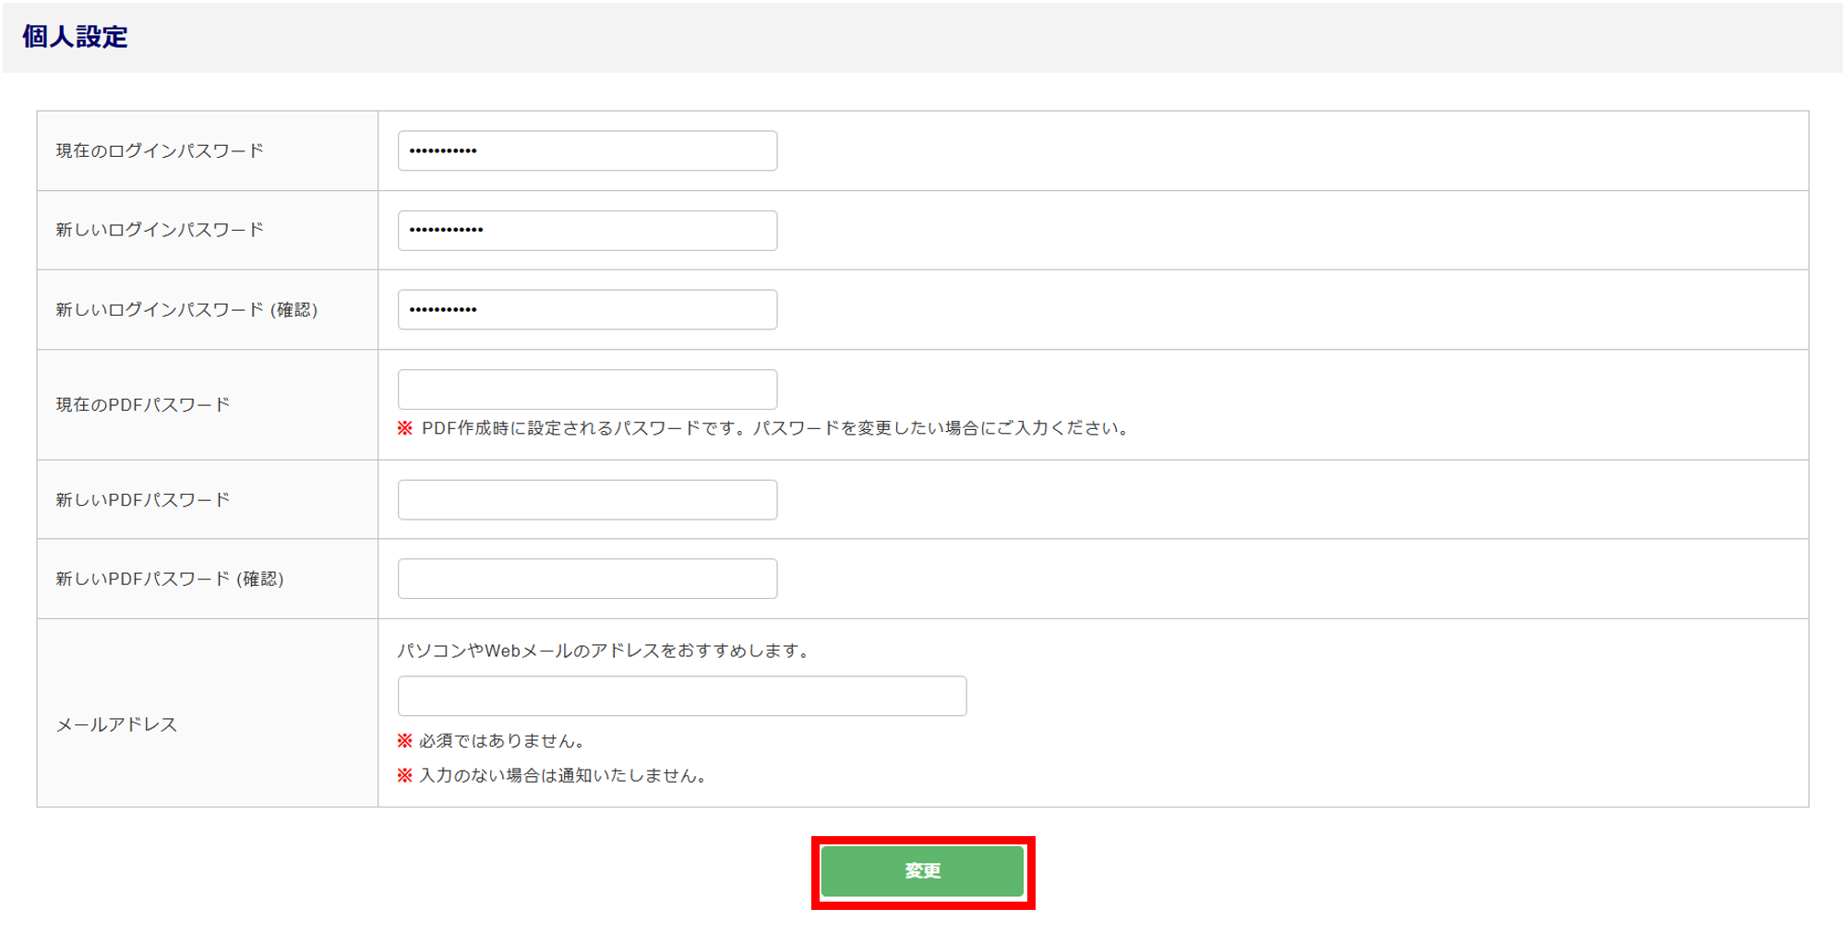Click the メールアドレス row label
Image resolution: width=1846 pixels, height=933 pixels.
tap(116, 724)
